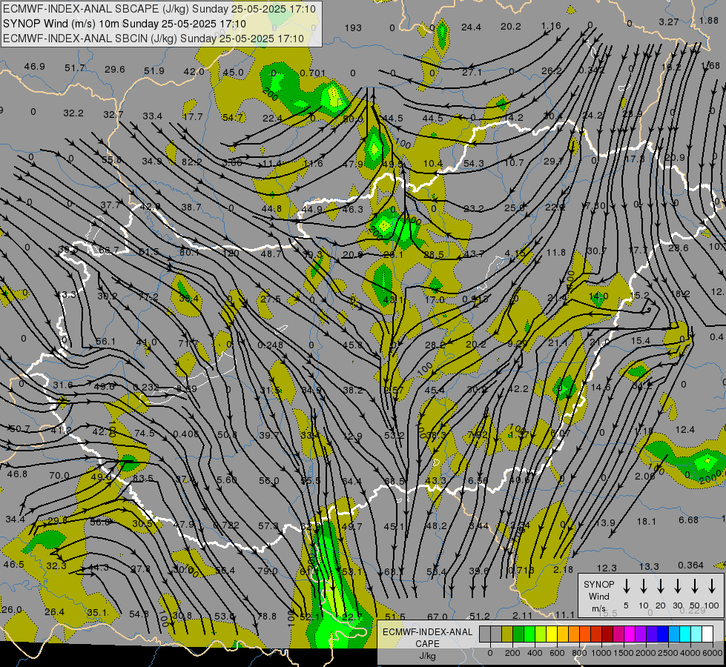Click the map value '0.408'

pos(185,434)
